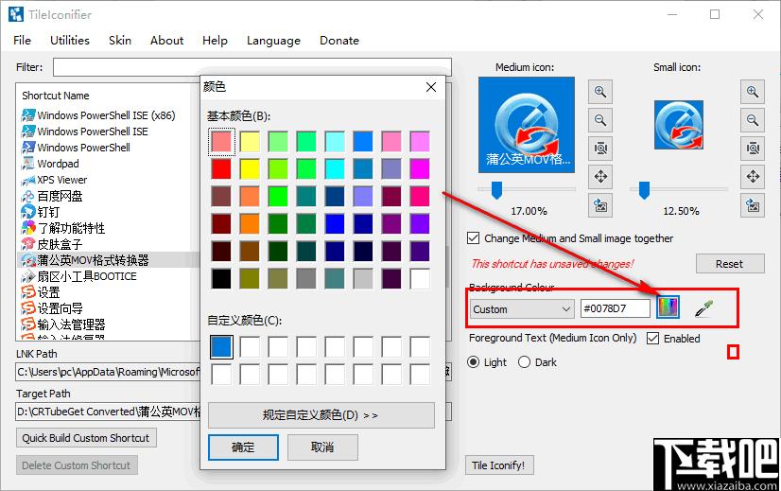The image size is (781, 491).
Task: Zoom out the Medium icon image
Action: [x=600, y=120]
